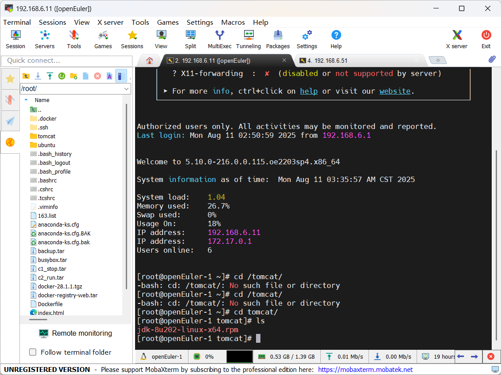This screenshot has height=375, width=501.
Task: Enable MultiExec mode
Action: [219, 39]
